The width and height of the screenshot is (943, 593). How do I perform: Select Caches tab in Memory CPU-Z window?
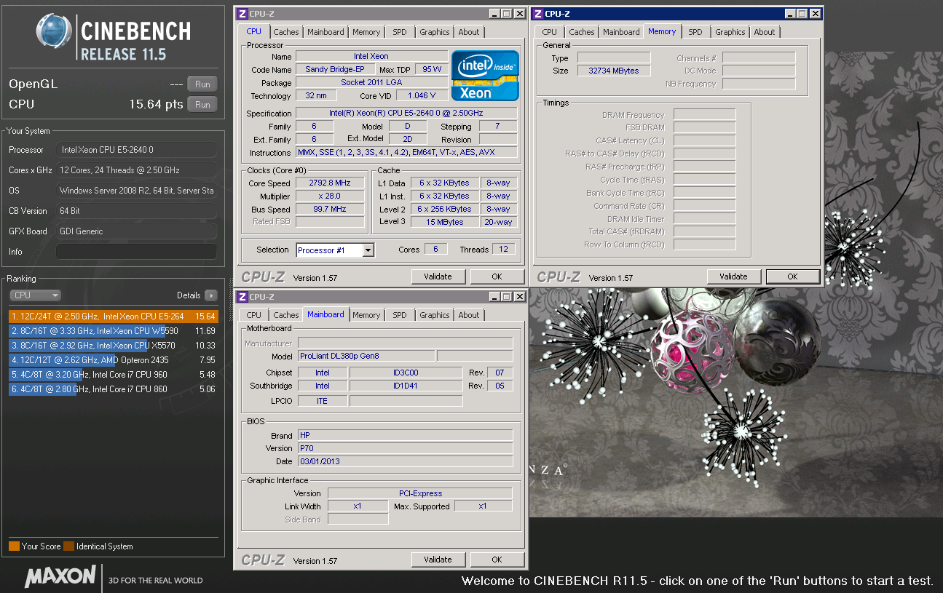pos(582,32)
